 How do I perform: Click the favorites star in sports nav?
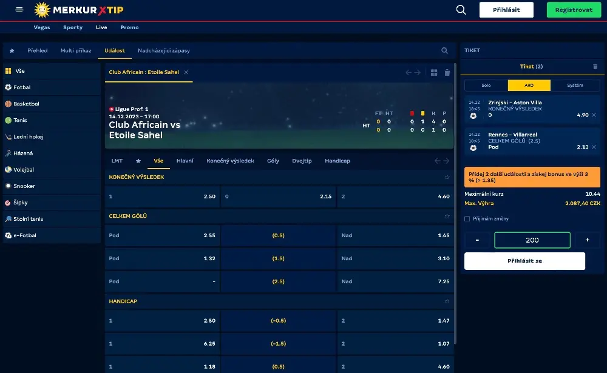pyautogui.click(x=12, y=51)
